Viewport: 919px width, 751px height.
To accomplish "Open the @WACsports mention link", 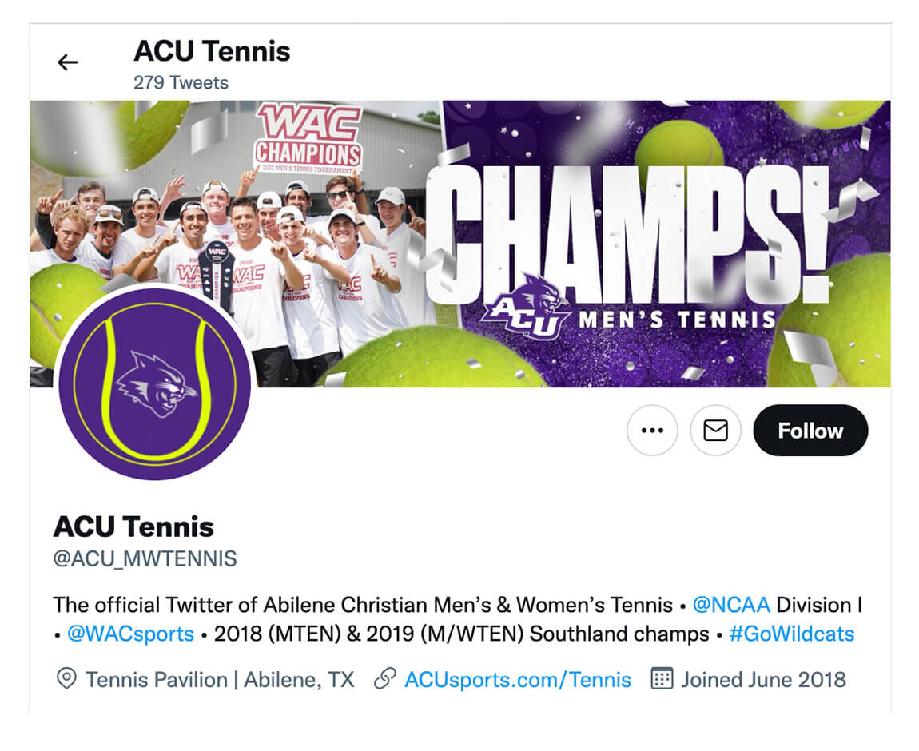I will point(130,634).
